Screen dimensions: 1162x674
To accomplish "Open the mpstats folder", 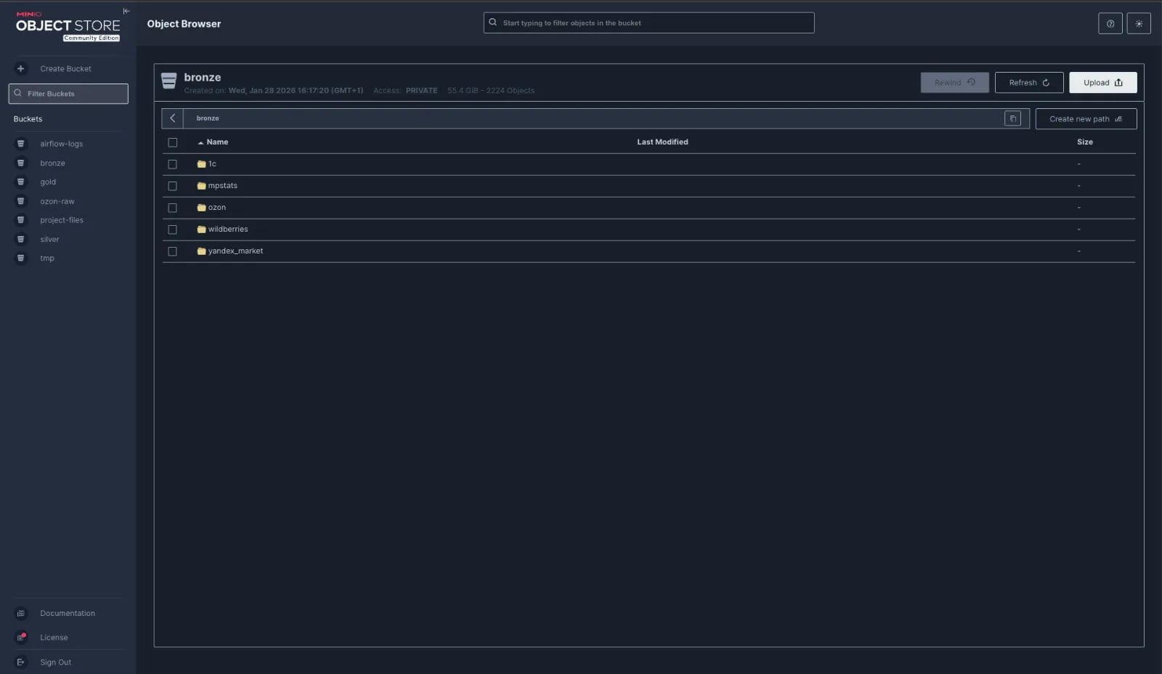I will (x=223, y=185).
